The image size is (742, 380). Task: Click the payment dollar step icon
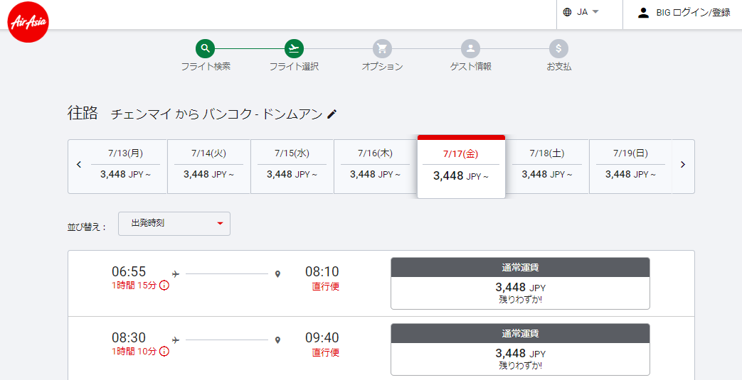pos(559,48)
